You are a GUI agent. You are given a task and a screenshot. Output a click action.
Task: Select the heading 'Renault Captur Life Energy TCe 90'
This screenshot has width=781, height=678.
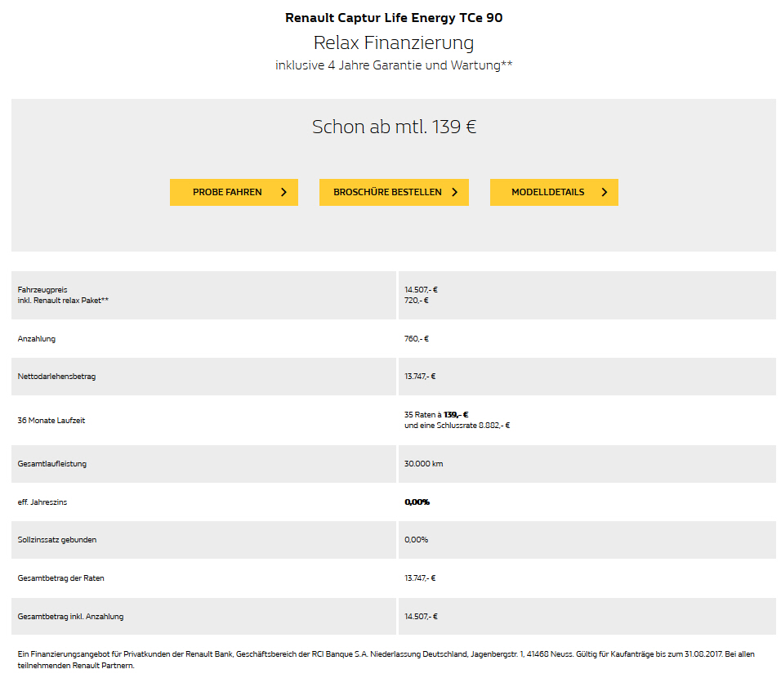point(394,18)
